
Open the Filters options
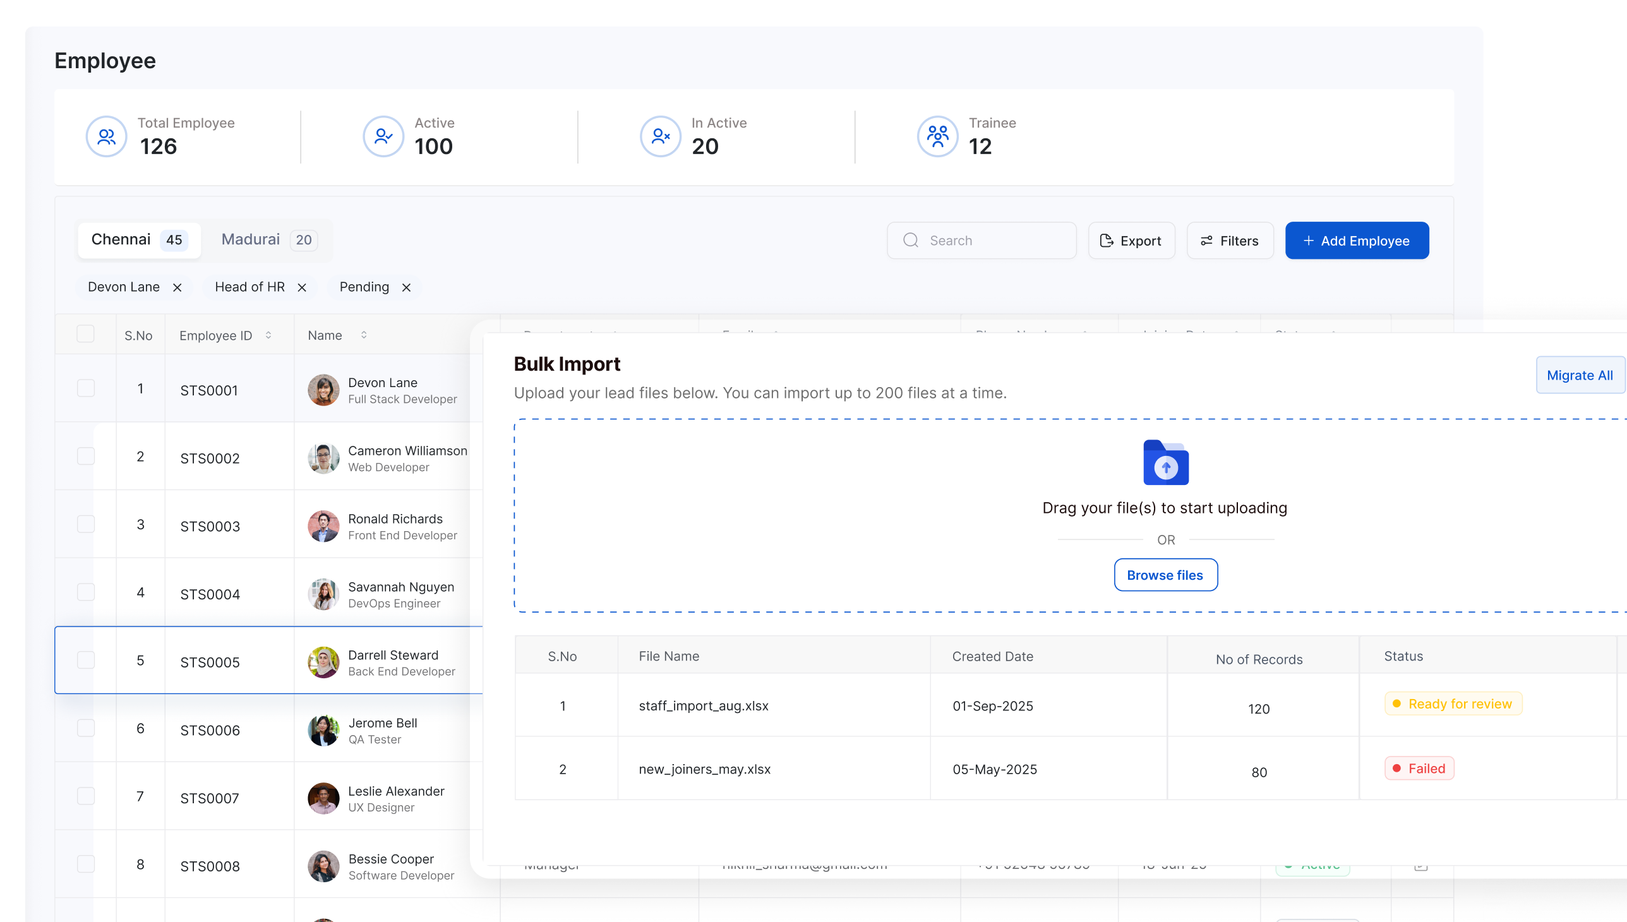click(x=1230, y=241)
